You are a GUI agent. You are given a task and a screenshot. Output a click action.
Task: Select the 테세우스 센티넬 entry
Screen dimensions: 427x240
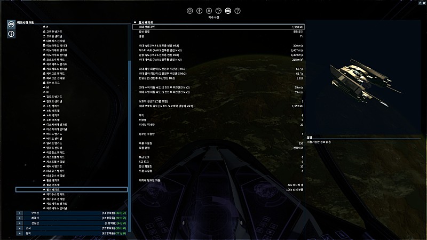point(56,175)
